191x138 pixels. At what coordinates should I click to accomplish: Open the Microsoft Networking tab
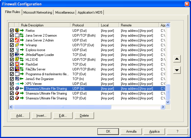(x=38, y=12)
